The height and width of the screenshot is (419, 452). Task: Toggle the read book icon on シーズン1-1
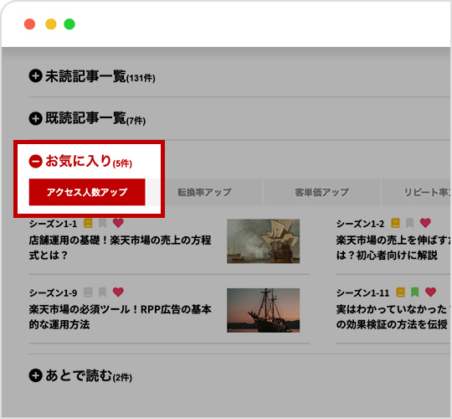(88, 223)
